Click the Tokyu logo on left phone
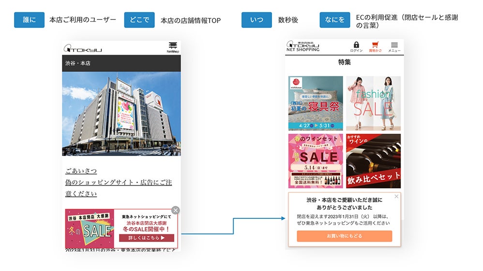Image resolution: width=483 pixels, height=271 pixels. pos(83,49)
